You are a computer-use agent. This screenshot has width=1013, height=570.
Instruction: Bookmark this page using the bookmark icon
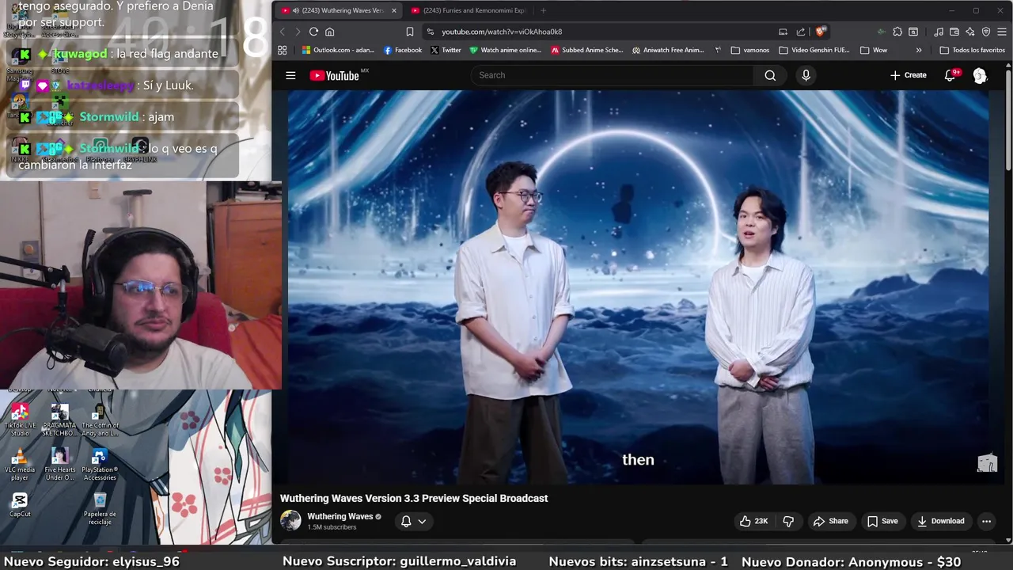pos(410,32)
